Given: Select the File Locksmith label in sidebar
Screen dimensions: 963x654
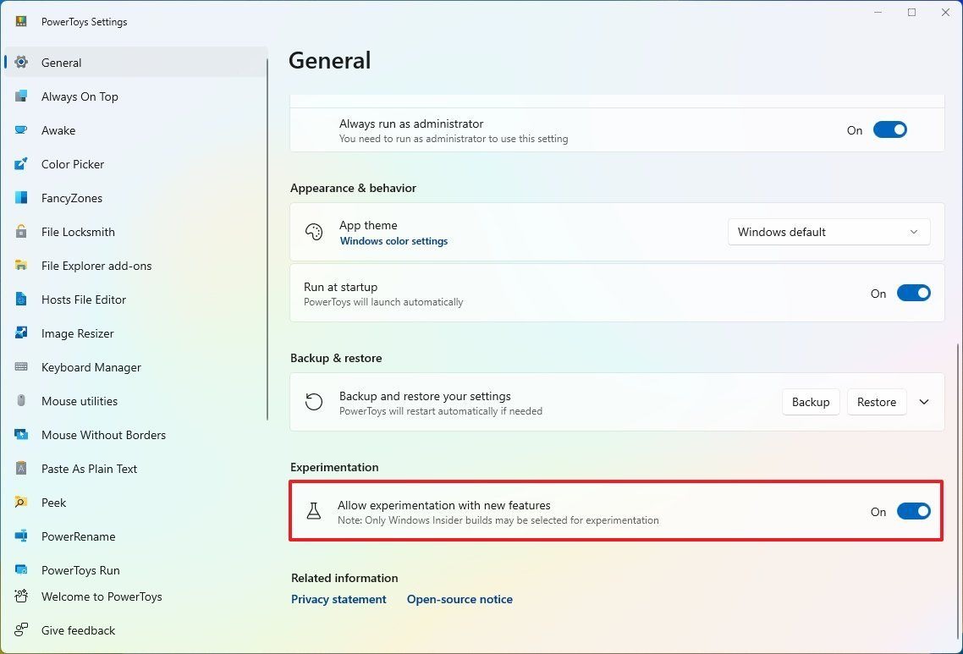Looking at the screenshot, I should pyautogui.click(x=78, y=232).
